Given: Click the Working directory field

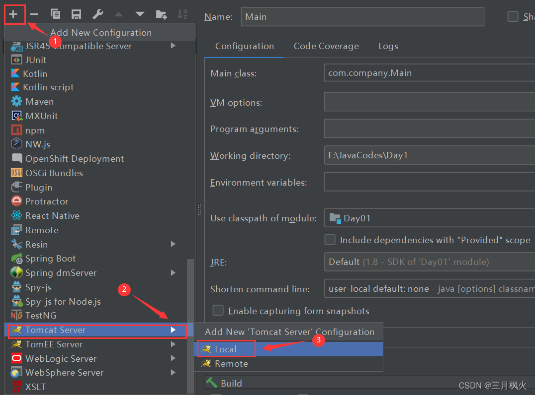Looking at the screenshot, I should click(430, 155).
